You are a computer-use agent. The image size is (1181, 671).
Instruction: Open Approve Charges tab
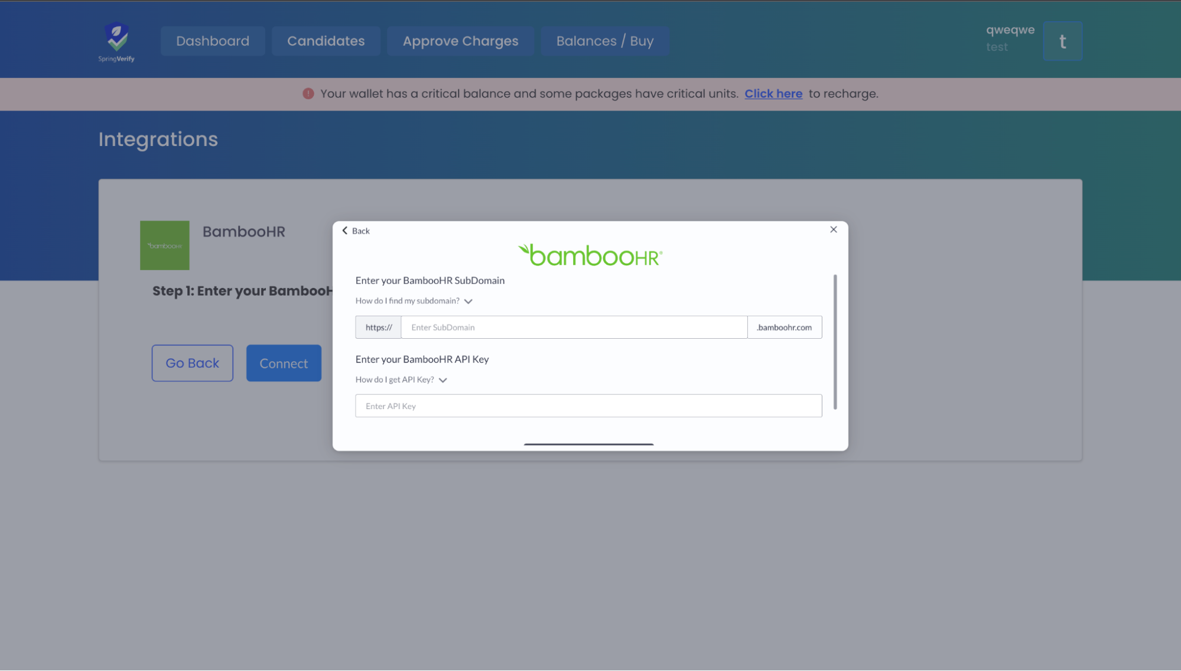(460, 41)
